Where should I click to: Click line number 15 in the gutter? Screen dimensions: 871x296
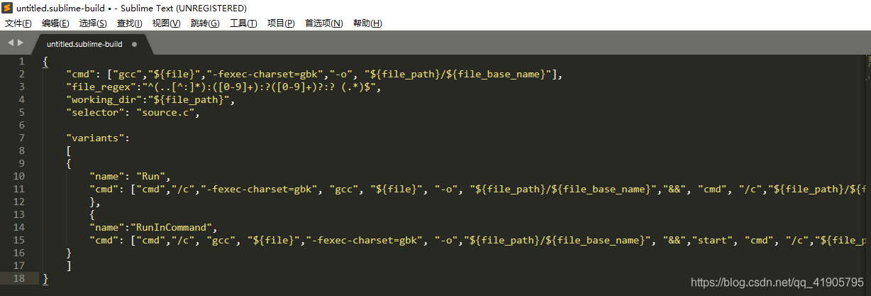(19, 240)
